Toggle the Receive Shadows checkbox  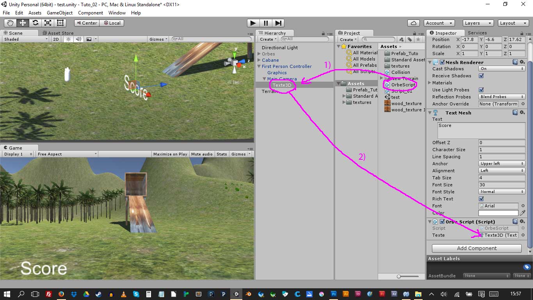tap(481, 76)
